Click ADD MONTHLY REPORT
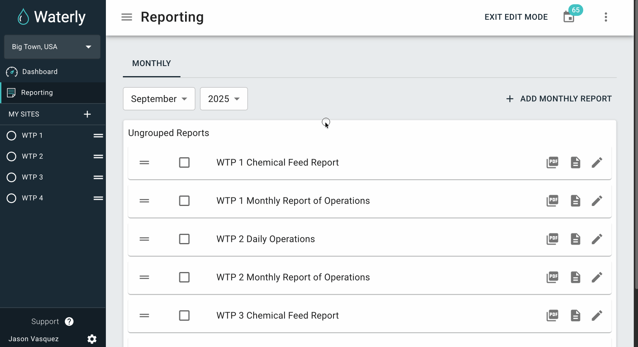 click(559, 99)
